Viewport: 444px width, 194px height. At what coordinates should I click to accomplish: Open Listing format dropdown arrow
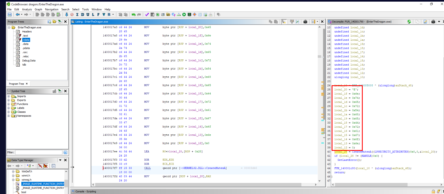[318, 22]
